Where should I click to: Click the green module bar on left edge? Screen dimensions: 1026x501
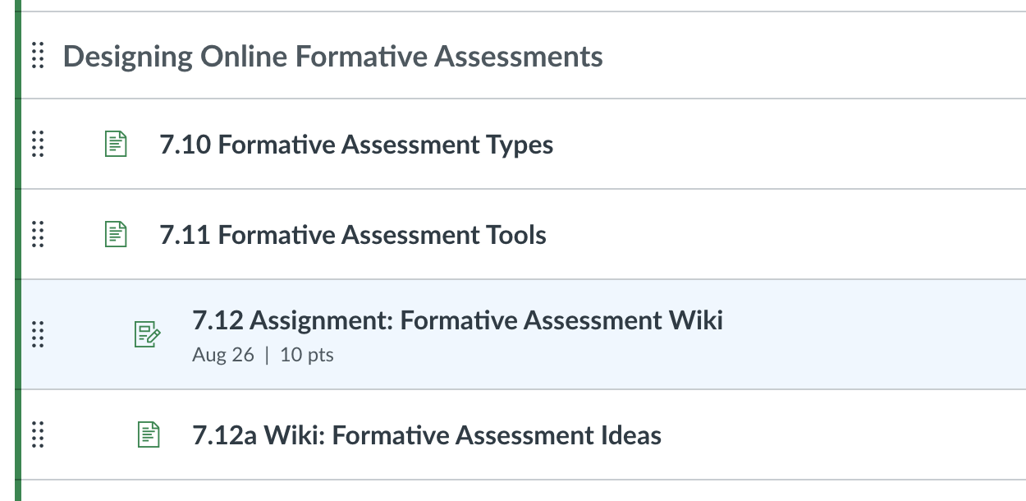pos(16,246)
